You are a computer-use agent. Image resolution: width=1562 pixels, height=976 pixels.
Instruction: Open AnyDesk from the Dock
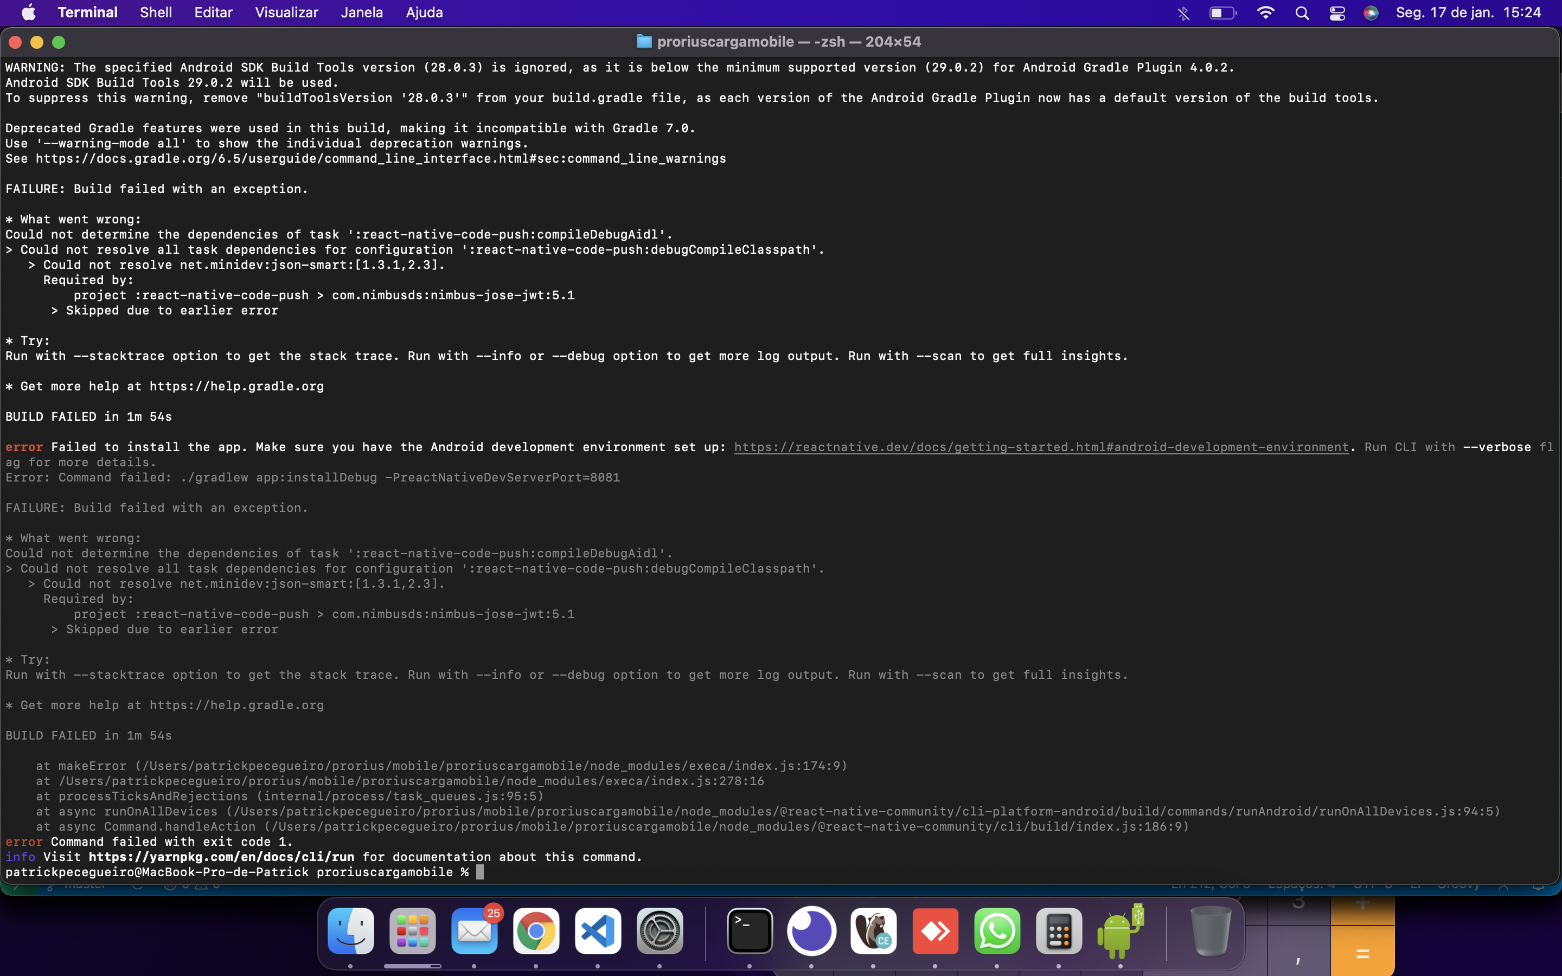point(935,931)
